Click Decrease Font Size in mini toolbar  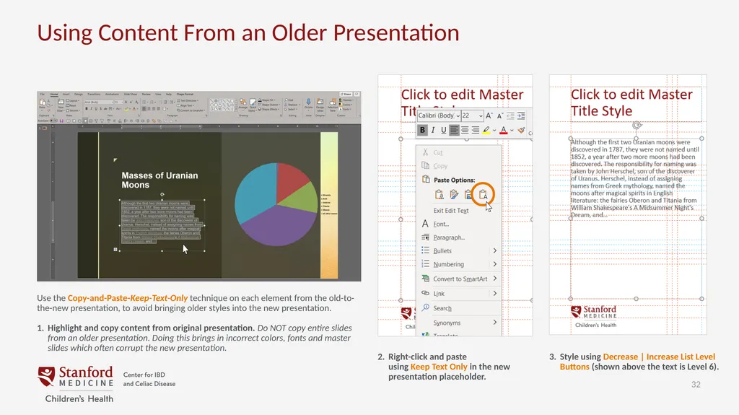point(500,115)
